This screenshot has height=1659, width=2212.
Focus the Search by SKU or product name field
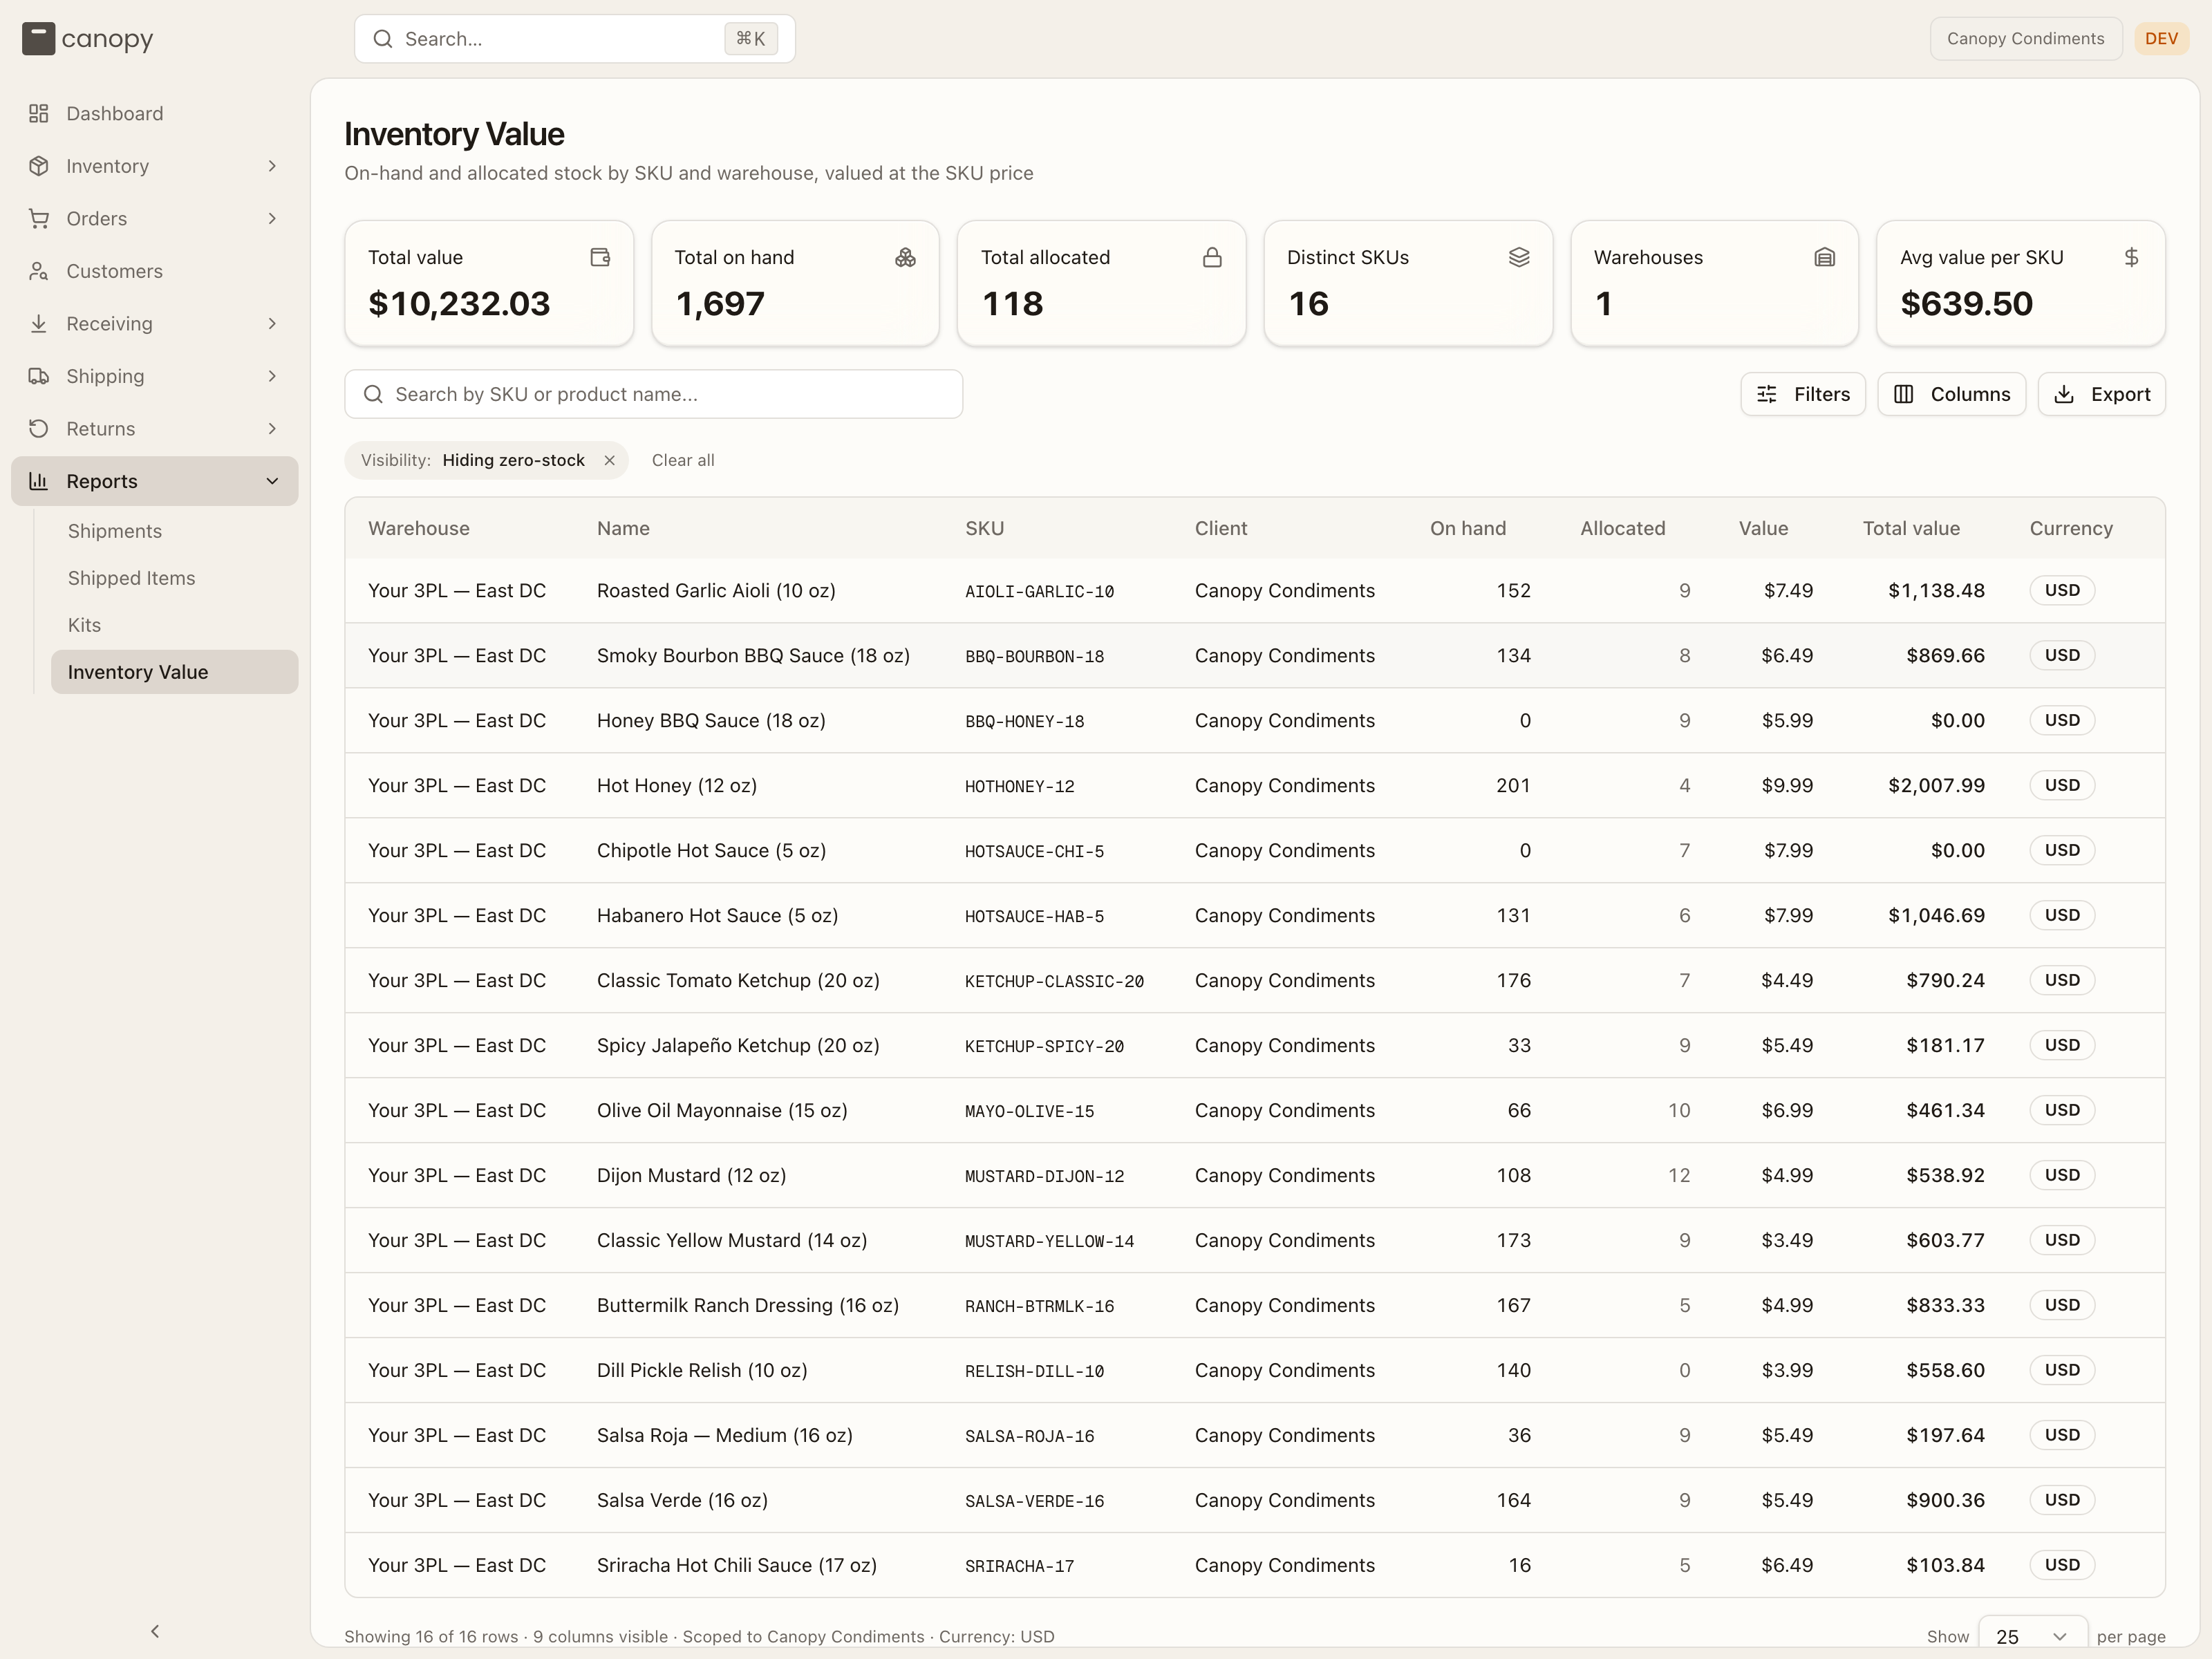coord(653,394)
